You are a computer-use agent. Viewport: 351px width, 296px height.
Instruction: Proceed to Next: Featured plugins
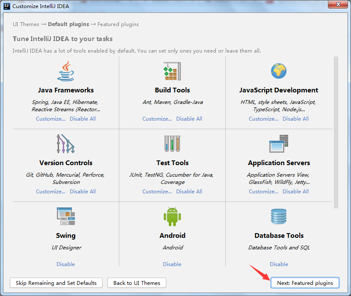pyautogui.click(x=305, y=283)
